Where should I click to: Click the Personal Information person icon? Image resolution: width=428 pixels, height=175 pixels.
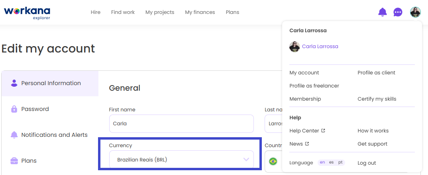14,83
